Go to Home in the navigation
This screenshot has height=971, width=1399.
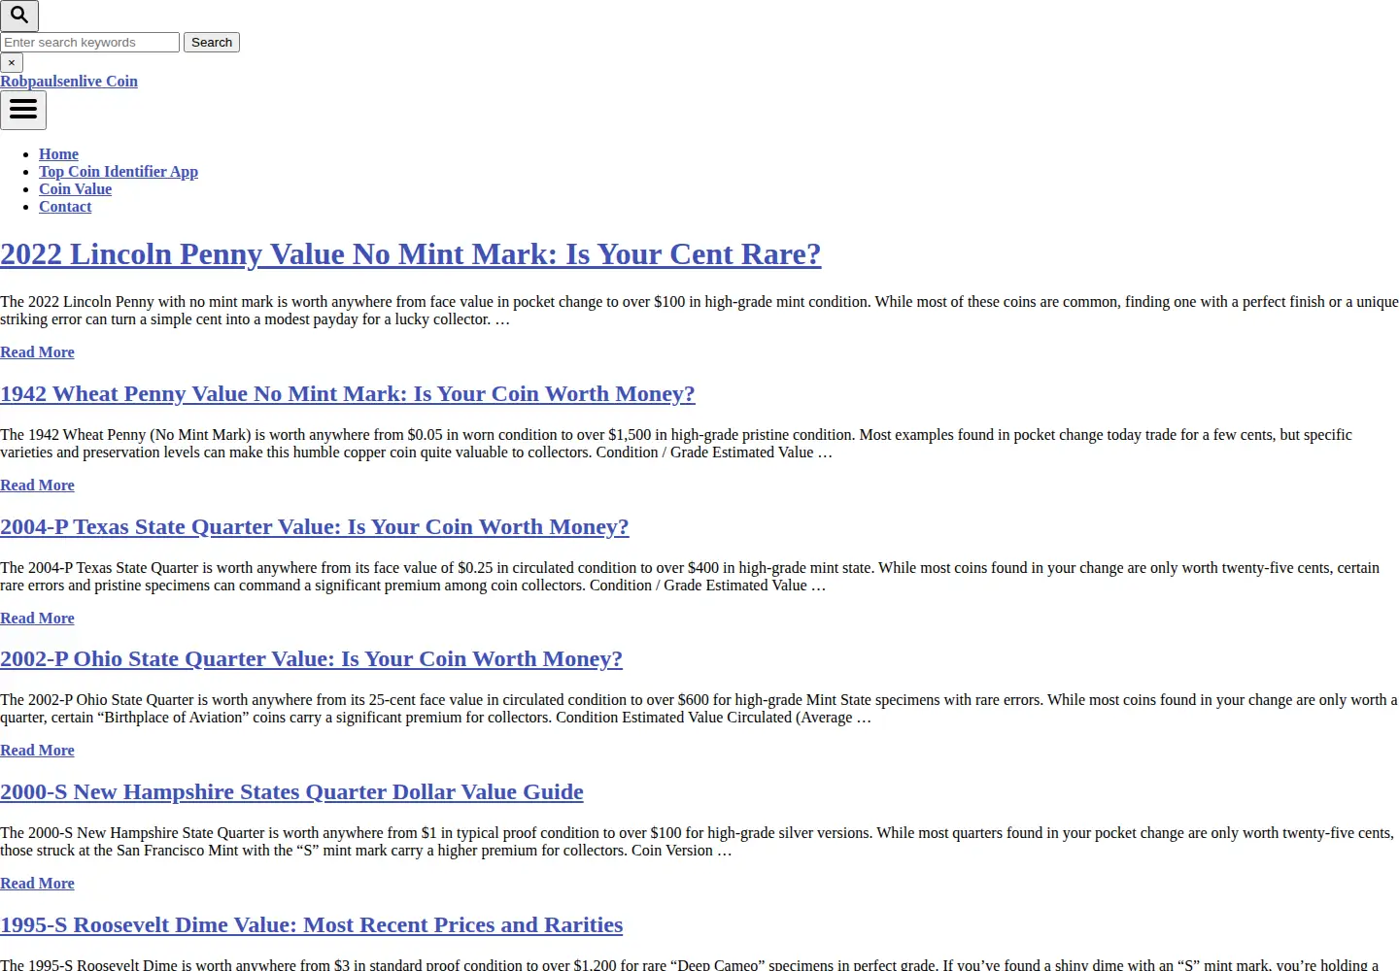click(58, 154)
